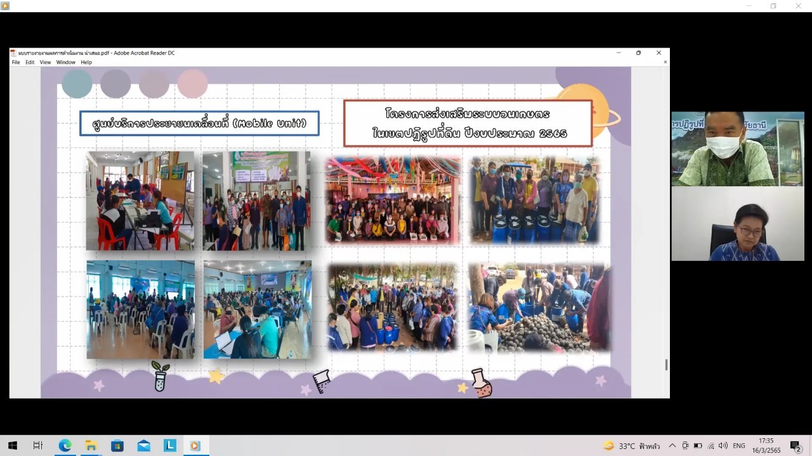812x456 pixels.
Task: Open File Explorer from taskbar
Action: 91,446
